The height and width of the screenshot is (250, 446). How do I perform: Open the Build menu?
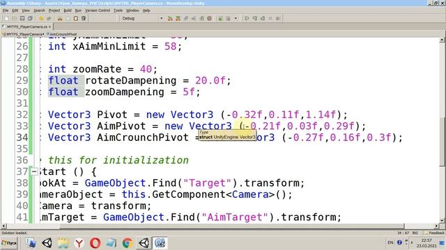pos(68,10)
